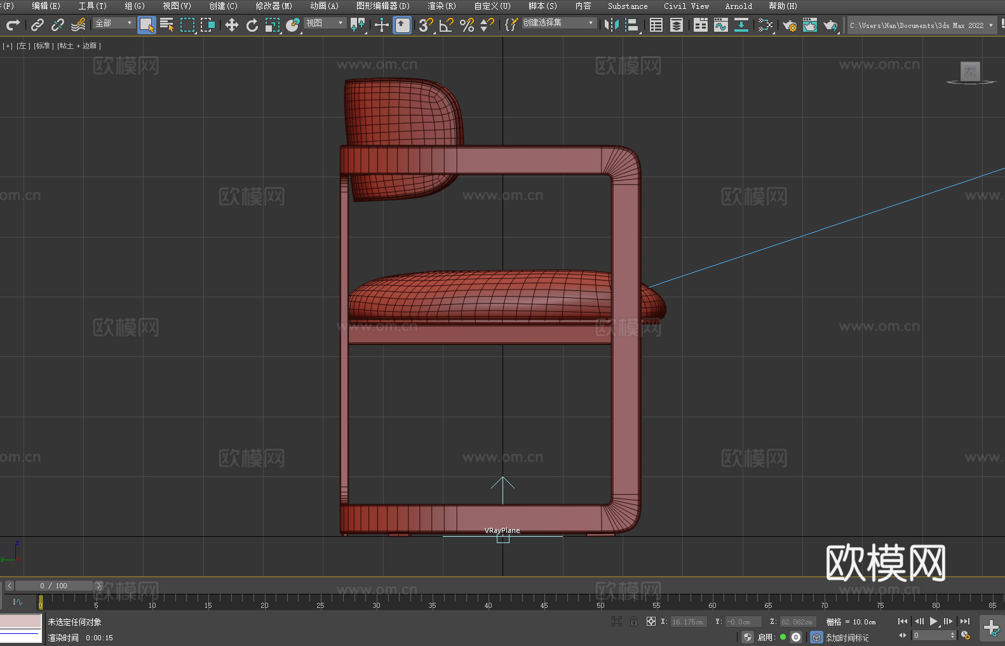The image size is (1005, 646).
Task: Click the Align tool icon
Action: point(632,25)
